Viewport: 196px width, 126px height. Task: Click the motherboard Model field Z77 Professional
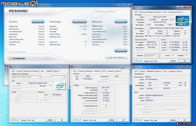tap(158, 80)
